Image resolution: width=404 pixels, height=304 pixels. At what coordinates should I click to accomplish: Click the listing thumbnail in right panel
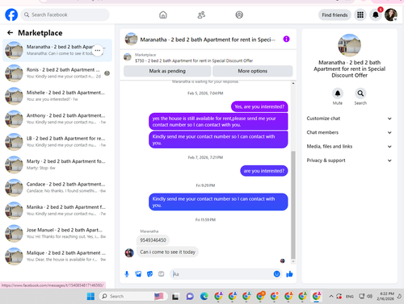(349, 45)
